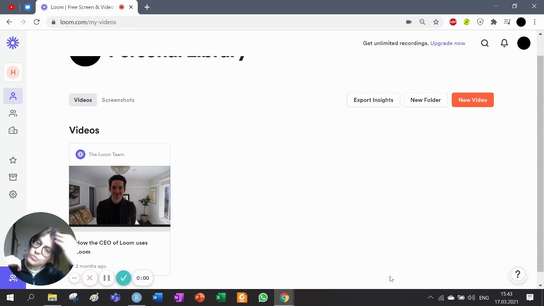Go back in browser history

9,22
